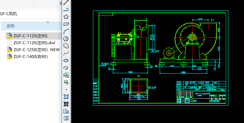Click the DWG icon of ZGF-C-1400(右90)
The height and width of the screenshot is (123, 244).
[x=10, y=57]
